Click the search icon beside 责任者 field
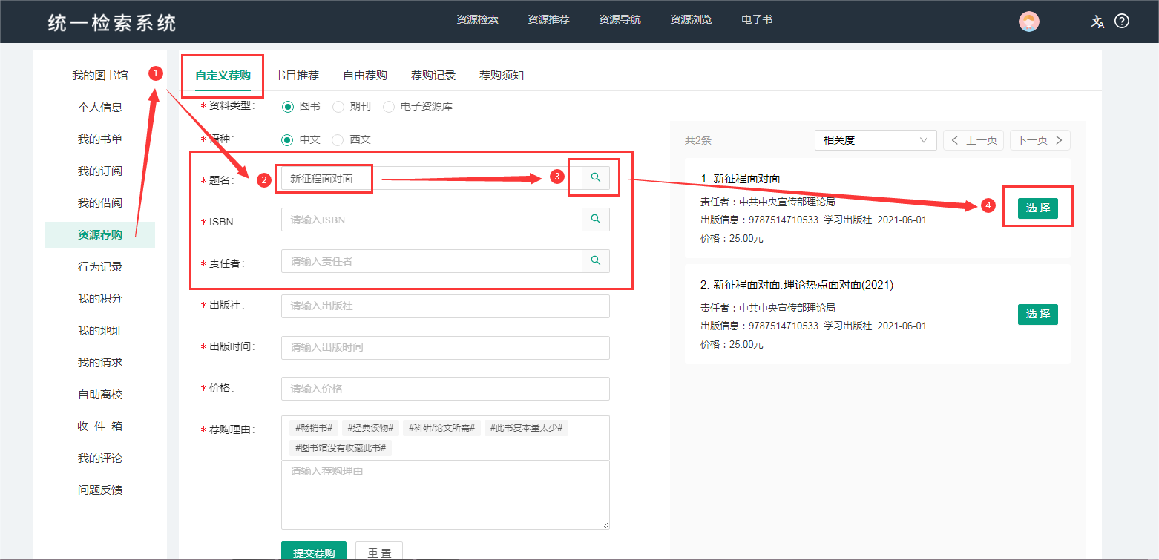This screenshot has width=1159, height=560. click(596, 260)
